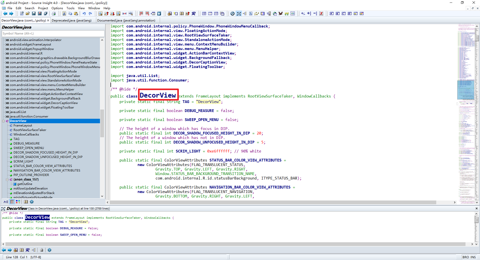
Task: Click the Open File folder icon
Action: click(x=28, y=13)
